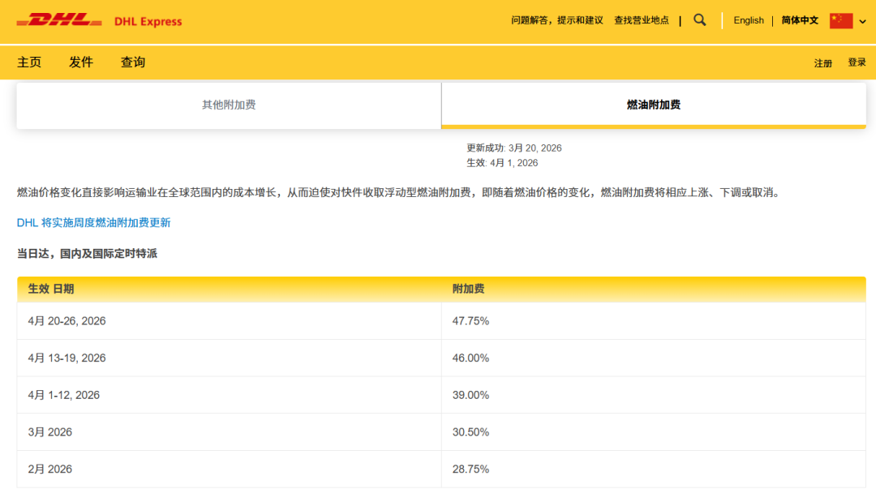Open the 发件 menu
This screenshot has width=876, height=489.
pos(81,62)
